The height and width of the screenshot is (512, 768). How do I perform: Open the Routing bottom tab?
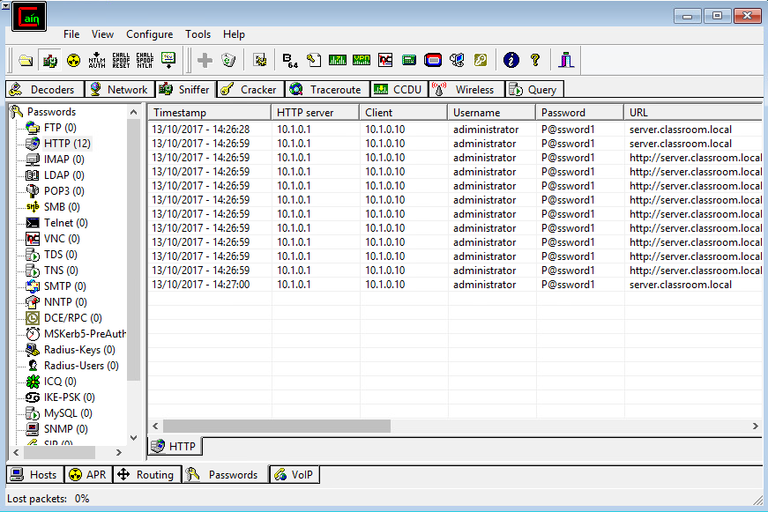pyautogui.click(x=147, y=474)
